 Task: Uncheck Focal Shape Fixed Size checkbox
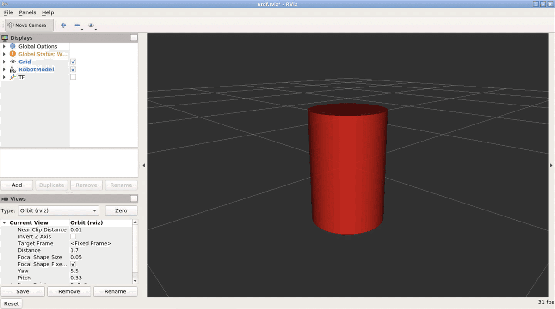click(73, 264)
